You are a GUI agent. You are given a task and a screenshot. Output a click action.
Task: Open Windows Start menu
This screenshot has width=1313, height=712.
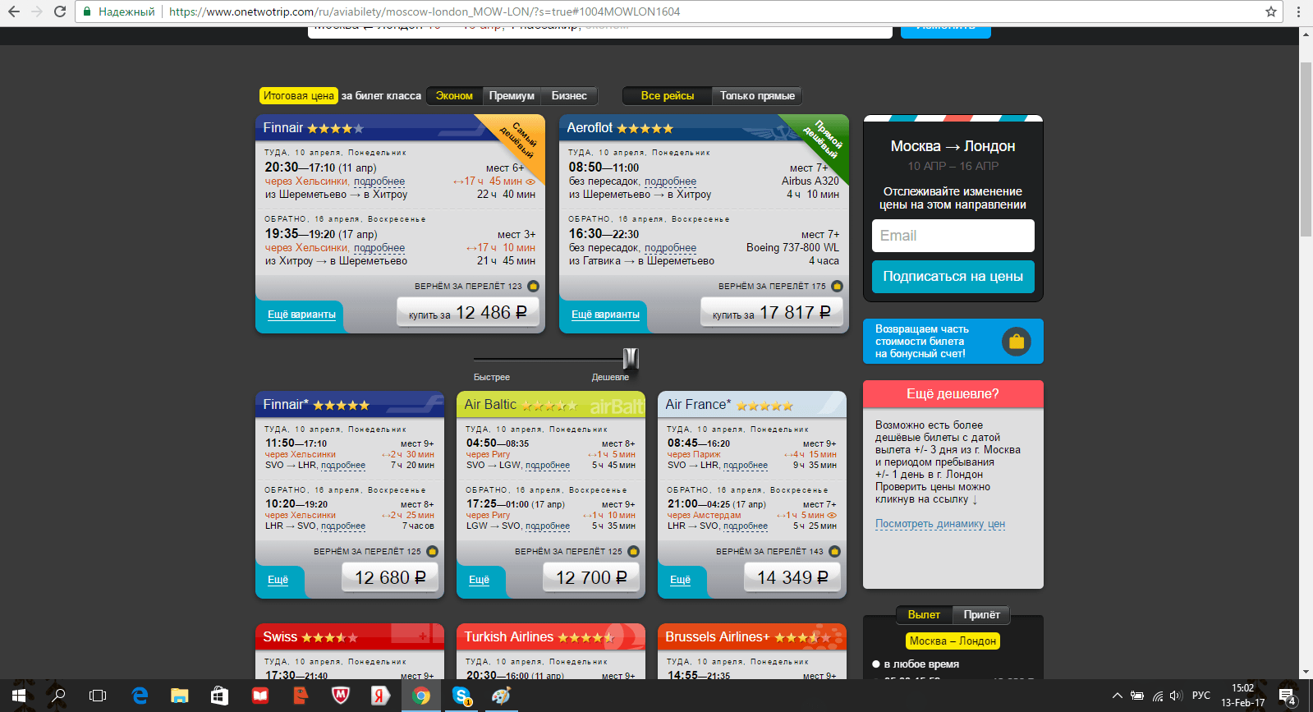coord(18,696)
